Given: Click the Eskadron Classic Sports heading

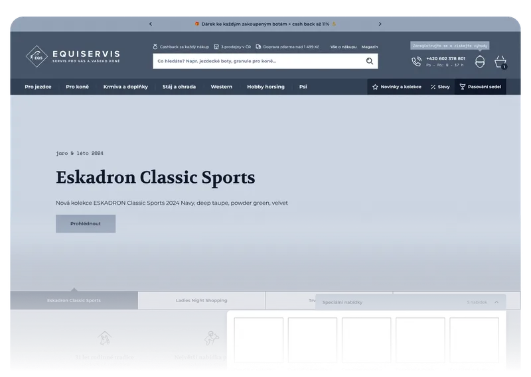Looking at the screenshot, I should point(155,178).
